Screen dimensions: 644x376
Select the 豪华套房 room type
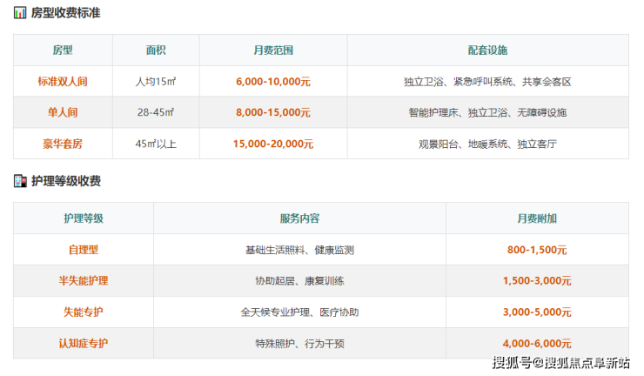tap(63, 144)
